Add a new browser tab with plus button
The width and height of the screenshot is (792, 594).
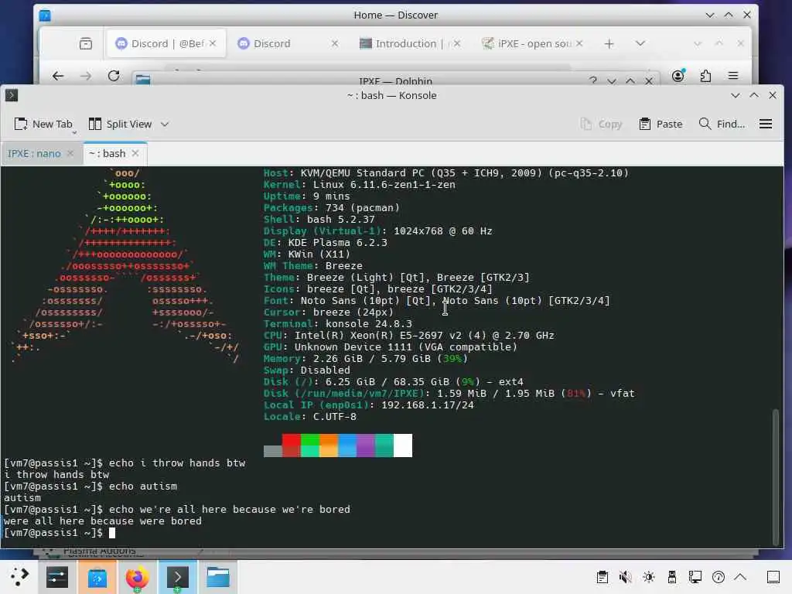(609, 44)
